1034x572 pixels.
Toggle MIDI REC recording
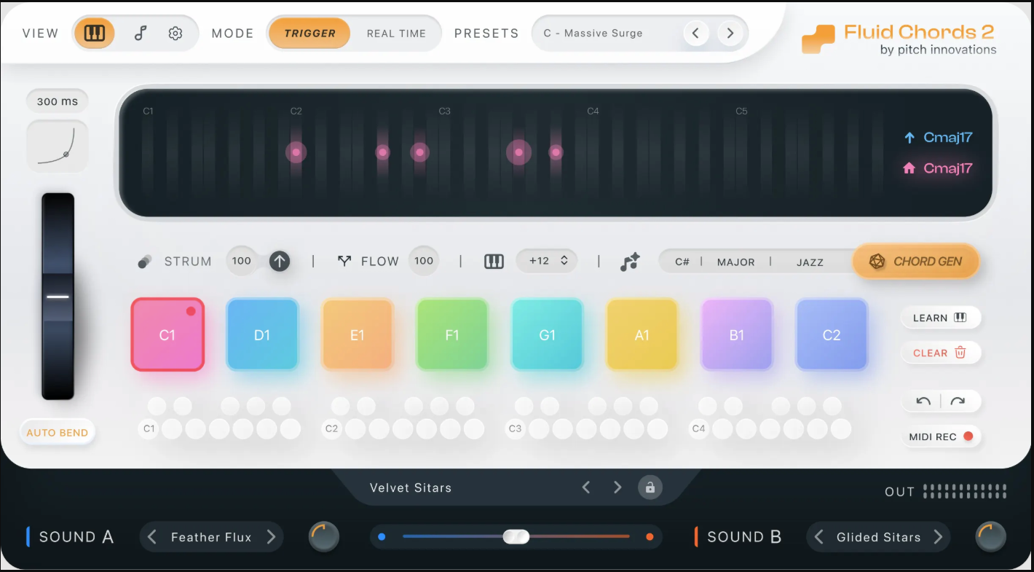pos(942,436)
